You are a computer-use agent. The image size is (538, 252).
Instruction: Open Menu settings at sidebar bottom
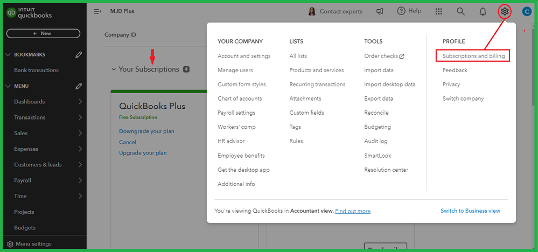33,244
